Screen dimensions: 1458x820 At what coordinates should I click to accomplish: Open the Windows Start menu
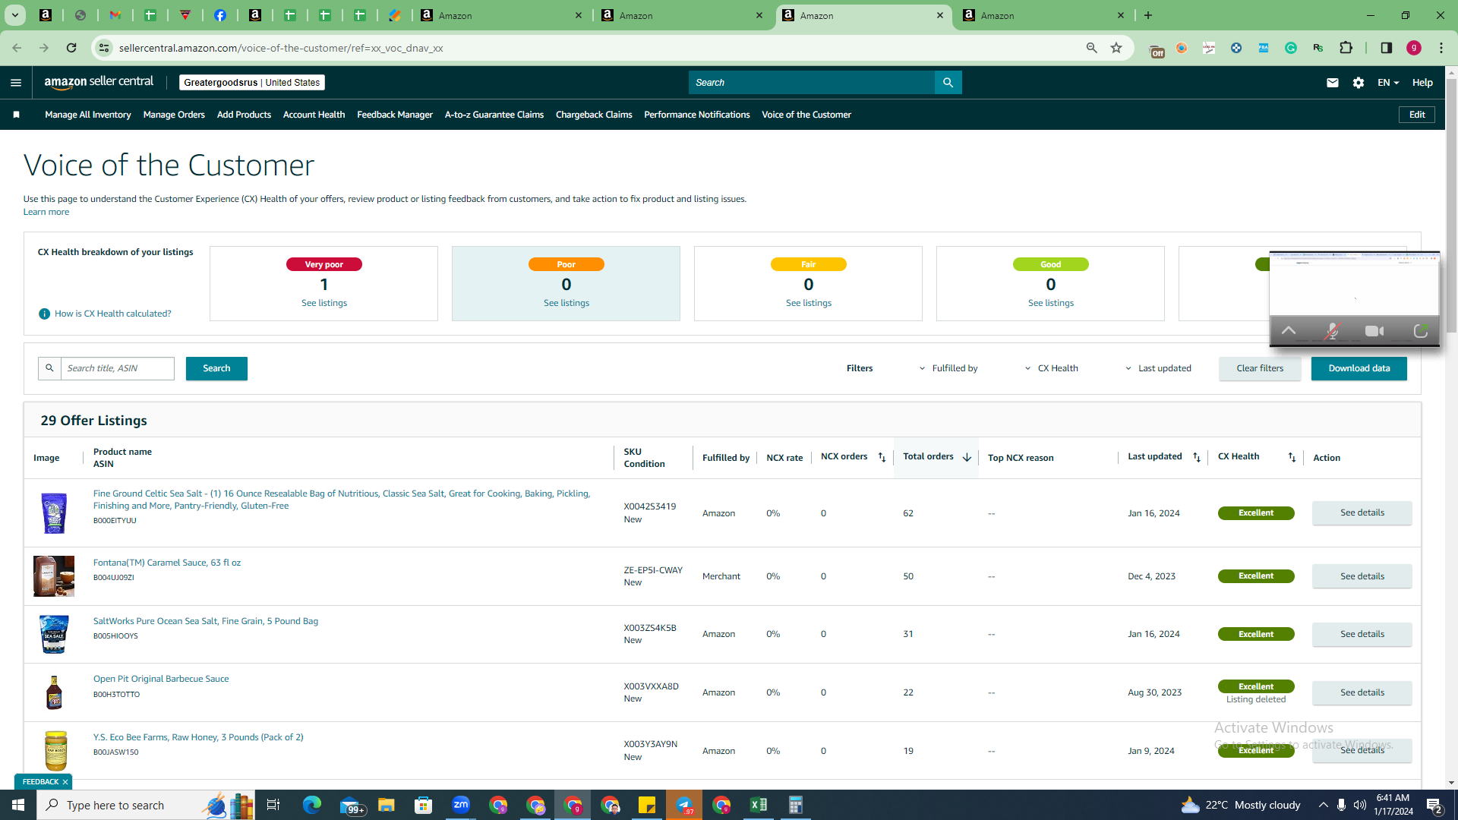coord(18,805)
